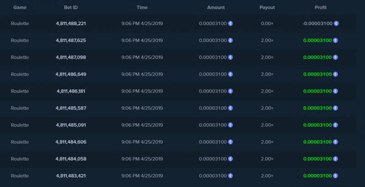The width and height of the screenshot is (365, 187).
Task: Click the Amount Ethereum icon for bet 4,811,484,058
Action: click(230, 159)
